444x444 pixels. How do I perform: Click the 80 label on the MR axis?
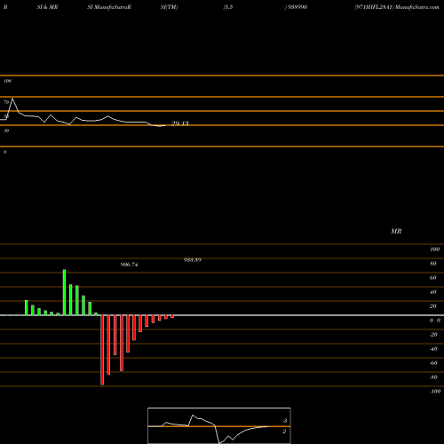(x=432, y=264)
